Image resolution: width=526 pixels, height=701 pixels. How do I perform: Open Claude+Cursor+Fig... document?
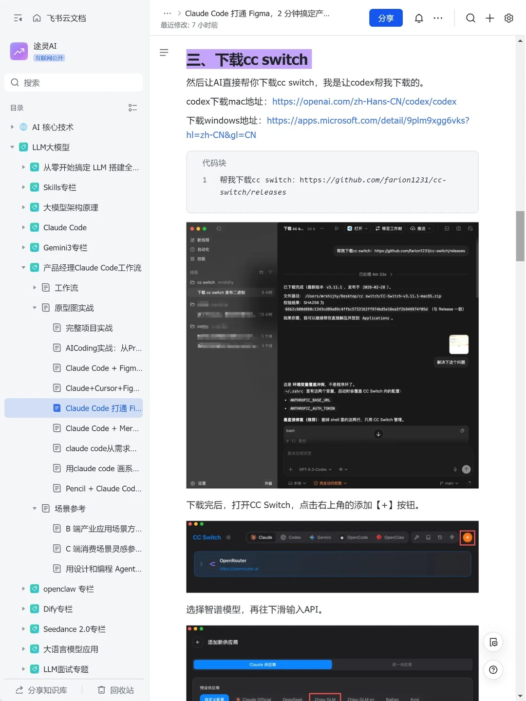[74, 388]
